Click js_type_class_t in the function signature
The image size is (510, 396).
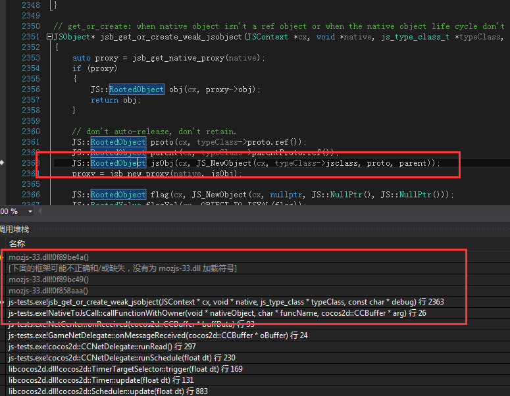[x=415, y=37]
